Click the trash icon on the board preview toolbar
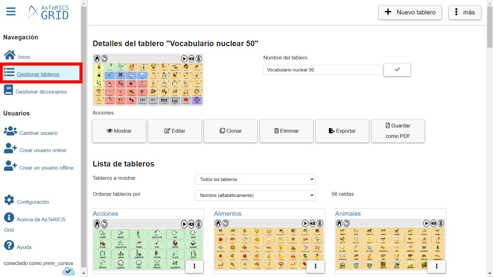Image resolution: width=493 pixels, height=277 pixels. pyautogui.click(x=199, y=58)
